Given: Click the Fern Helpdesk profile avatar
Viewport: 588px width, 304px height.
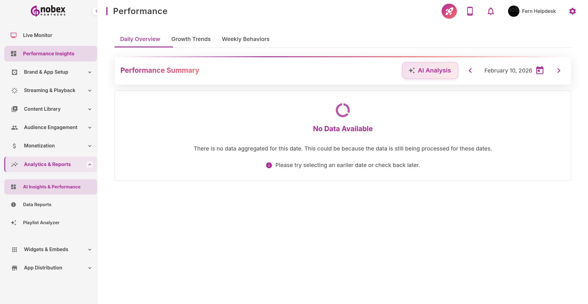Looking at the screenshot, I should click(514, 11).
